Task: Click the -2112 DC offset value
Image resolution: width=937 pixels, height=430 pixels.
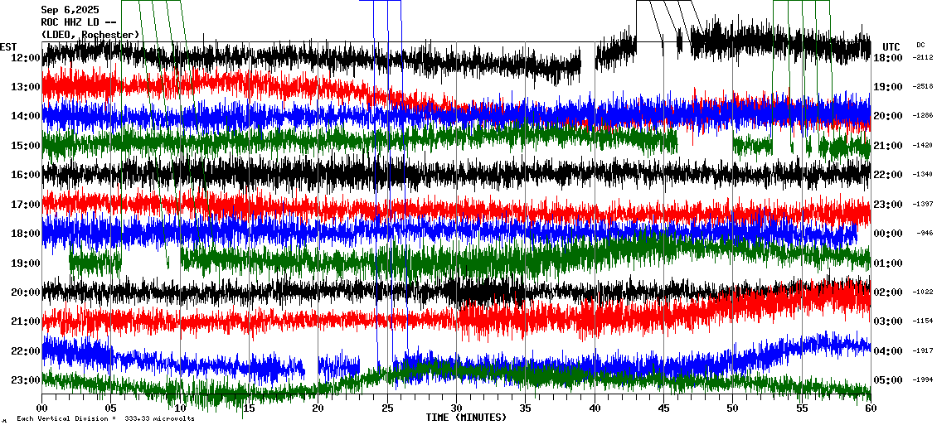Action: [922, 58]
